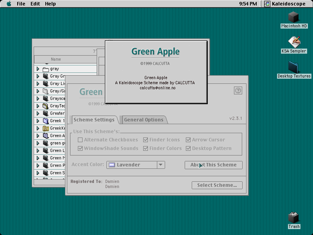Expand the 'green g' row disclosure triangle

click(x=38, y=143)
